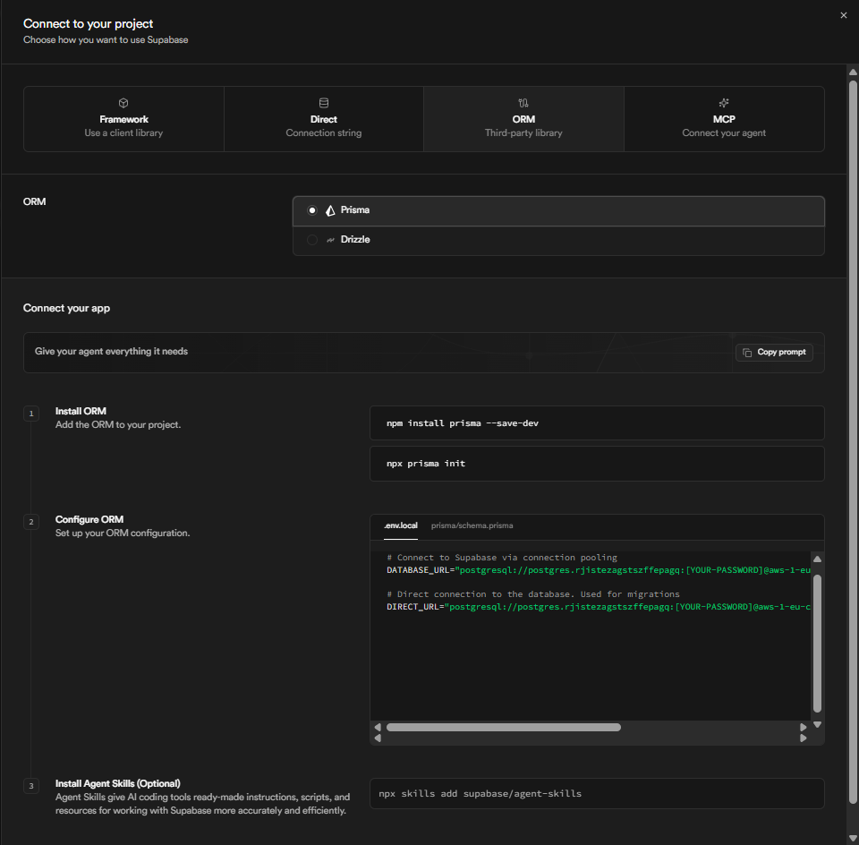Viewport: 859px width, 845px height.
Task: Select the ORM third-party library tab
Action: pos(523,119)
